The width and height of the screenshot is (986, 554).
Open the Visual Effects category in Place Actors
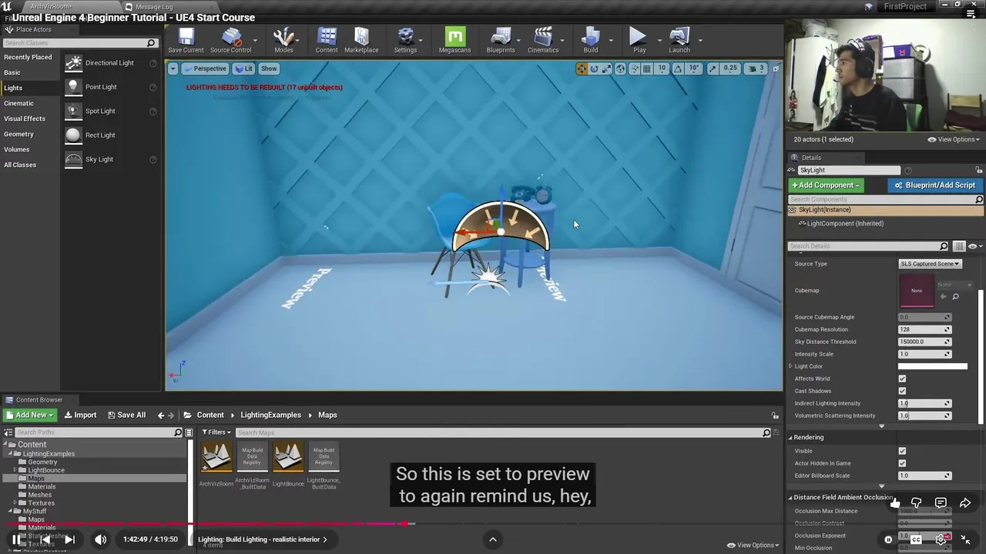coord(25,118)
